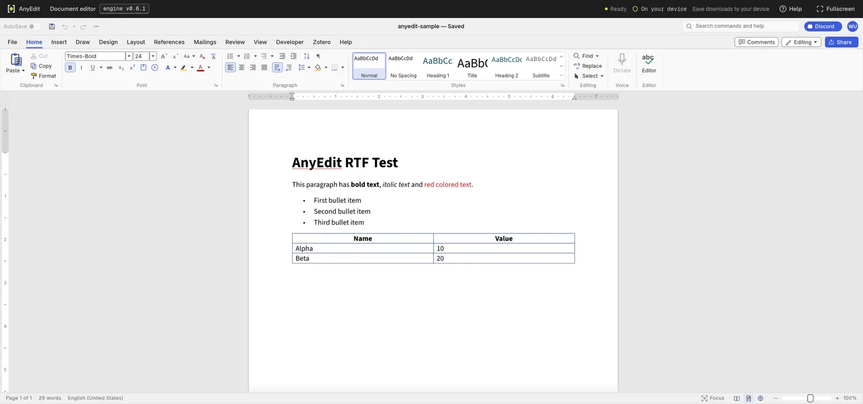This screenshot has height=404, width=863.
Task: Open the quick access more options ellipsis
Action: pos(96,26)
